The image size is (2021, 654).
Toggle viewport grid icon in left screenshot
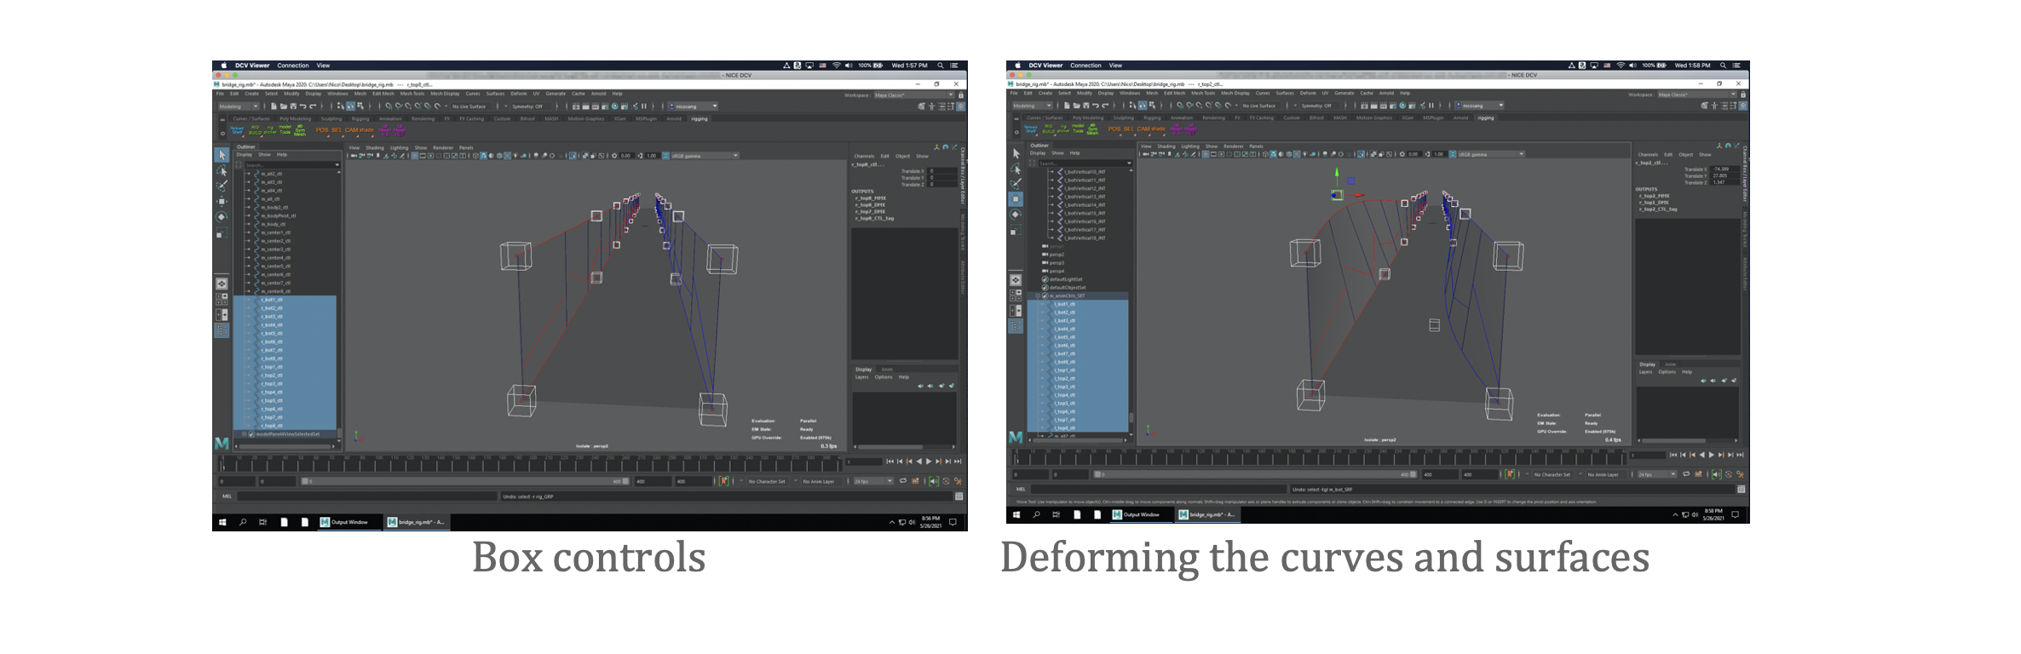pos(415,156)
